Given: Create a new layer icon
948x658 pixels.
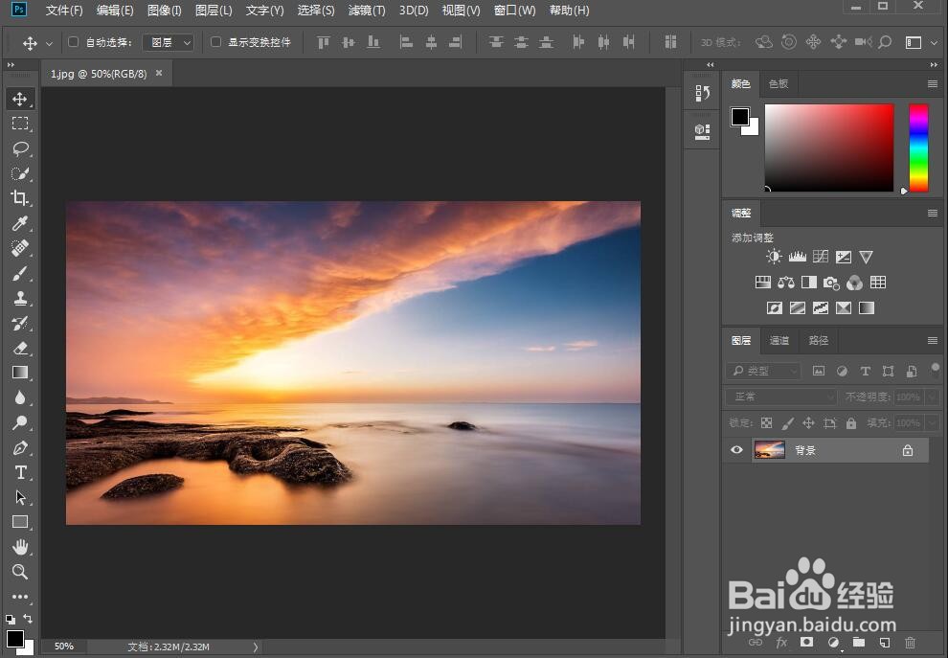Looking at the screenshot, I should pyautogui.click(x=885, y=643).
